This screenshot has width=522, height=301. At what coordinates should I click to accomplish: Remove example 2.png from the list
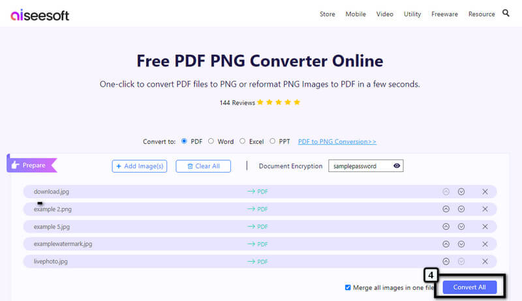(x=485, y=209)
